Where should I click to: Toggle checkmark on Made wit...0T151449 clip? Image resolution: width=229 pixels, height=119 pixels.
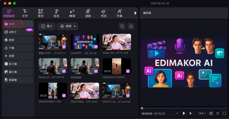(x=128, y=47)
